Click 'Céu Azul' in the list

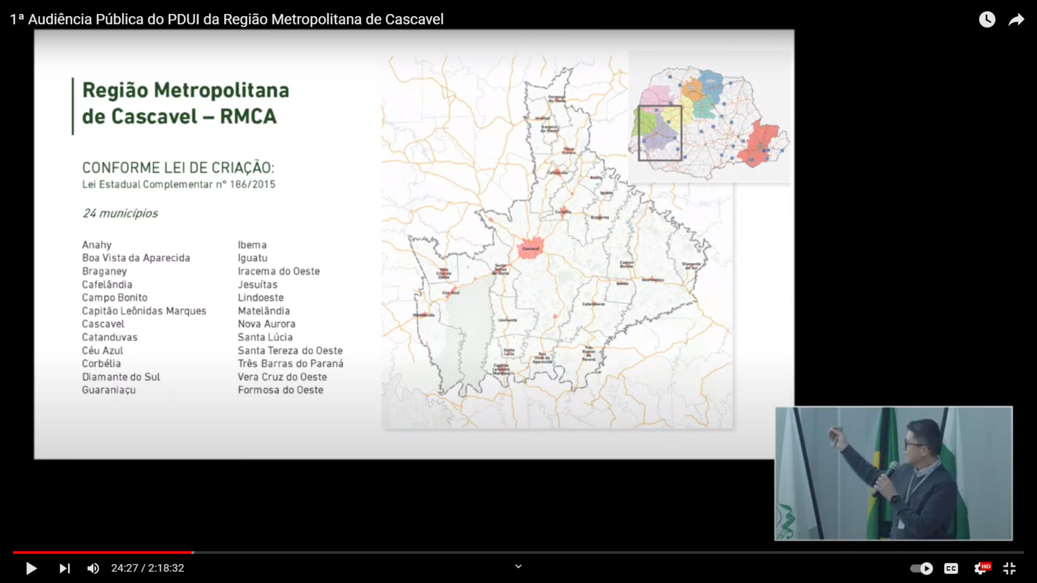pos(102,351)
